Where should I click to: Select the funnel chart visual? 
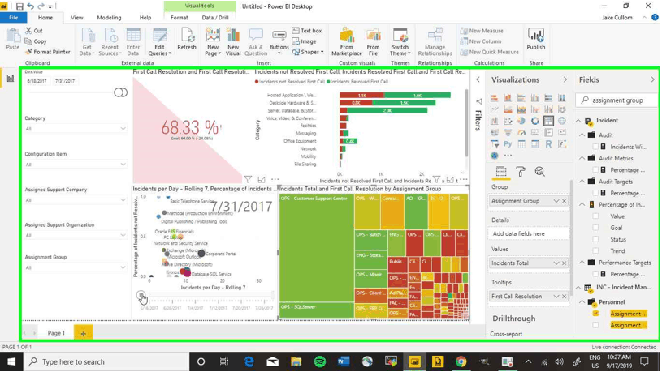pos(508,132)
